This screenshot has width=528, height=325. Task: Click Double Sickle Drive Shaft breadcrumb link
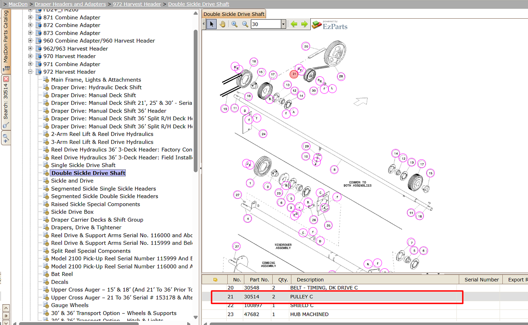coord(199,4)
